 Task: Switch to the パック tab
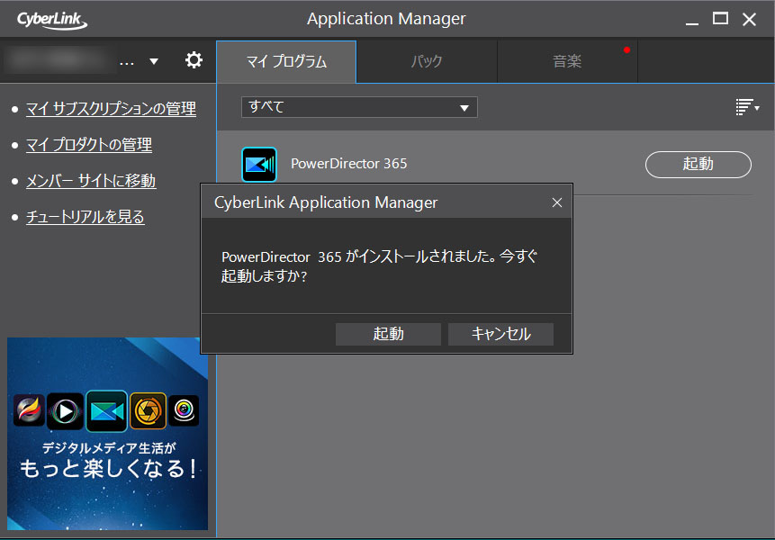point(427,62)
